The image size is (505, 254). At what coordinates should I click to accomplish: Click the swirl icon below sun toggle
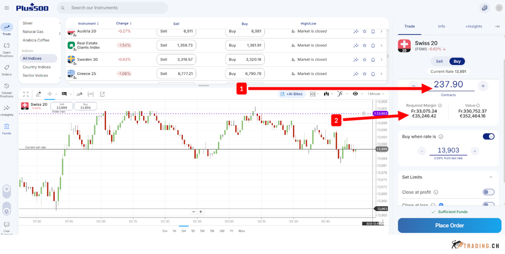pos(7,211)
